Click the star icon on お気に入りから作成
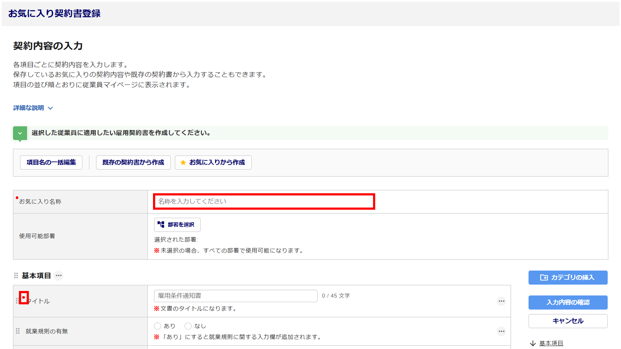The image size is (621, 349). [183, 163]
